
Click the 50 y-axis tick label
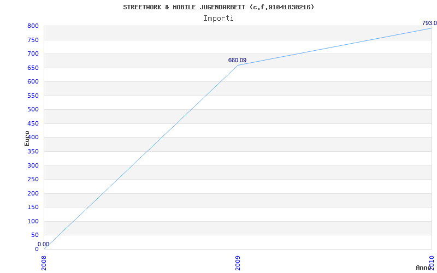[x=35, y=235]
